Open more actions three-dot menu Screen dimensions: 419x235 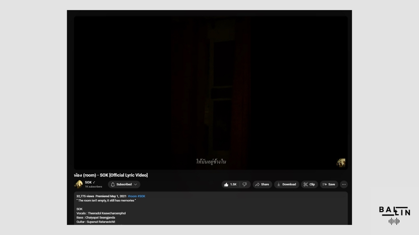344,185
